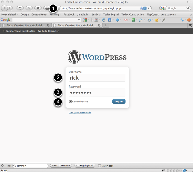
Task: Open the list all tabs button
Action: (x=190, y=25)
